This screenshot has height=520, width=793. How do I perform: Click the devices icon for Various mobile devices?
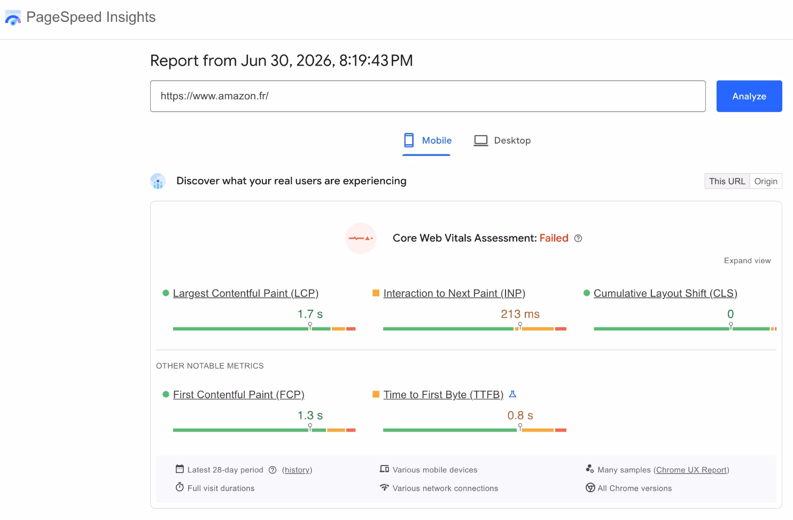(x=384, y=469)
